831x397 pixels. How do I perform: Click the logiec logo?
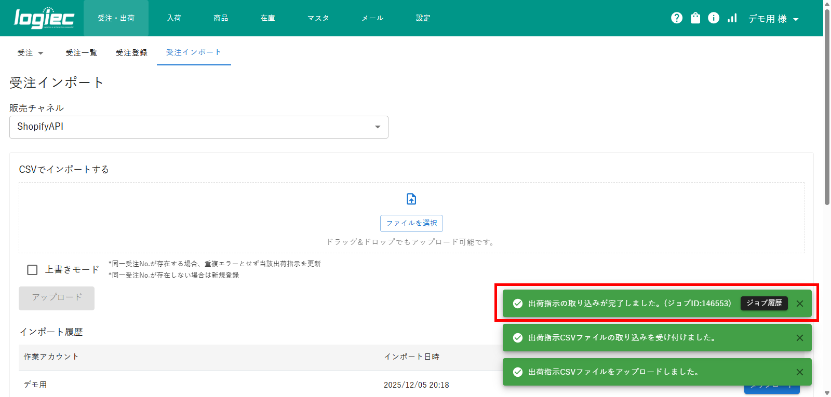pyautogui.click(x=44, y=18)
